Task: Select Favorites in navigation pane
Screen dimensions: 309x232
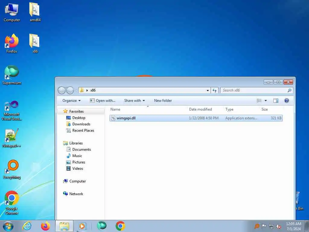Action: coord(76,111)
